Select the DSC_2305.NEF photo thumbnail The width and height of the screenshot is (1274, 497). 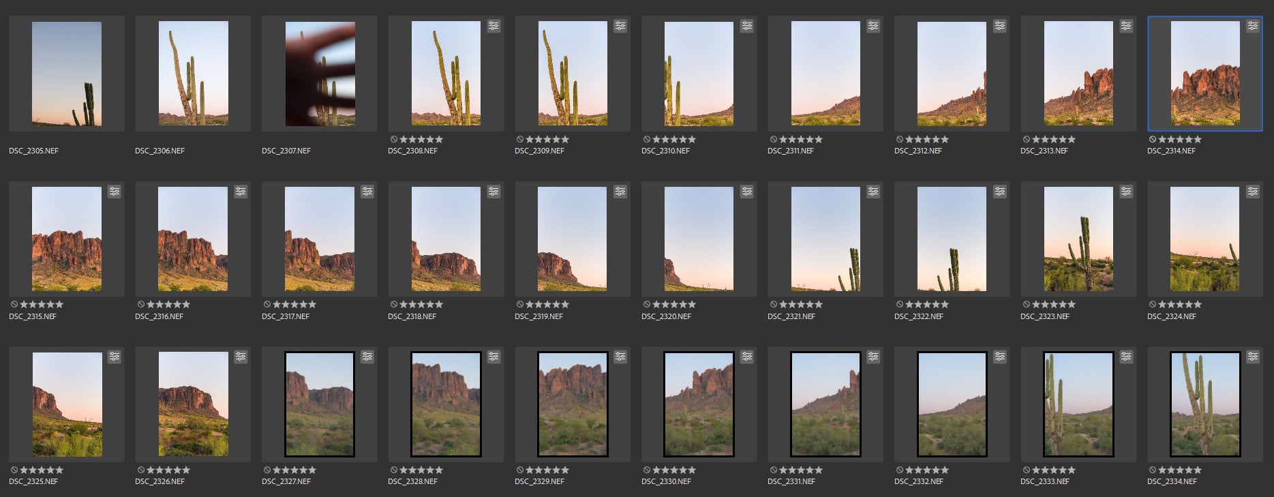point(67,74)
